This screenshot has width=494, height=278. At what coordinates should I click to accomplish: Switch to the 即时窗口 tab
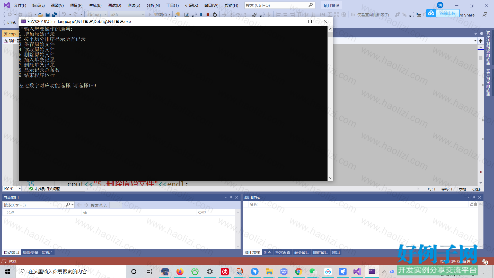click(321, 253)
